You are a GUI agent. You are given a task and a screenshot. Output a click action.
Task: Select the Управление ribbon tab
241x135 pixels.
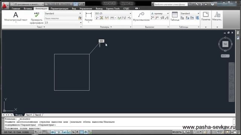86,9
